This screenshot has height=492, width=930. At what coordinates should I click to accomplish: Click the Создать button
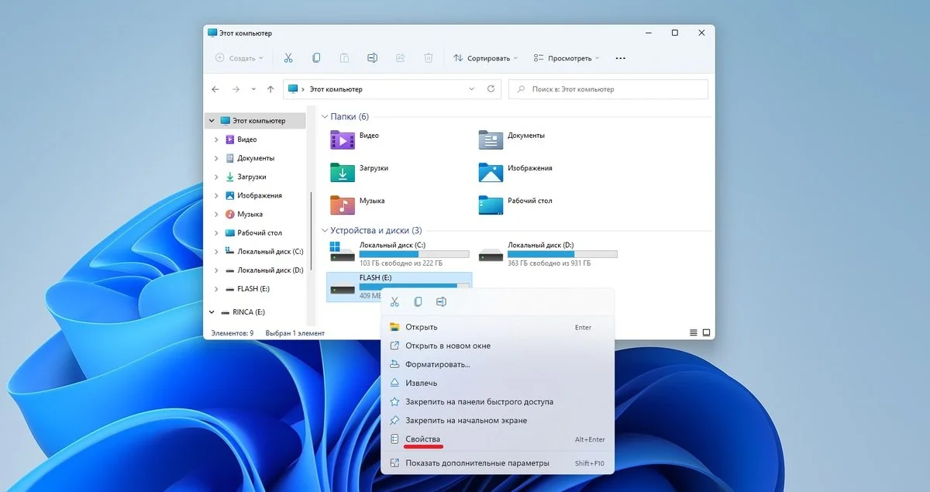point(239,58)
